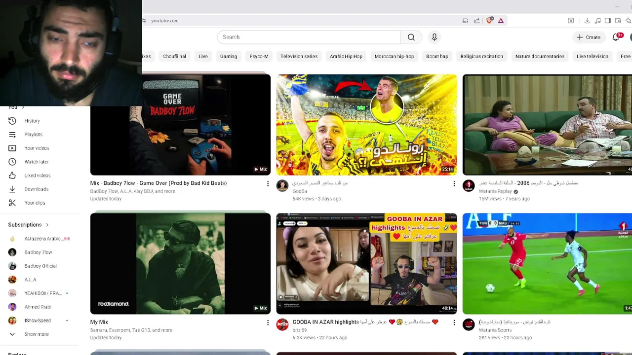Image resolution: width=632 pixels, height=355 pixels.
Task: Select Live television filter chip
Action: point(592,56)
